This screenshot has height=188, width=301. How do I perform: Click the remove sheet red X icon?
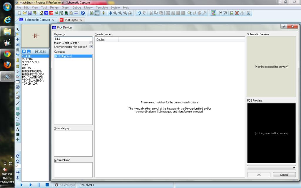(237, 13)
